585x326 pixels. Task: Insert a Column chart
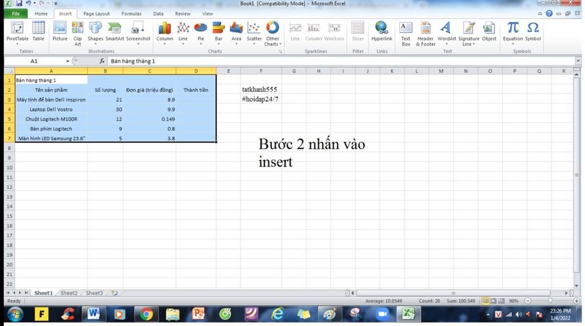[165, 32]
